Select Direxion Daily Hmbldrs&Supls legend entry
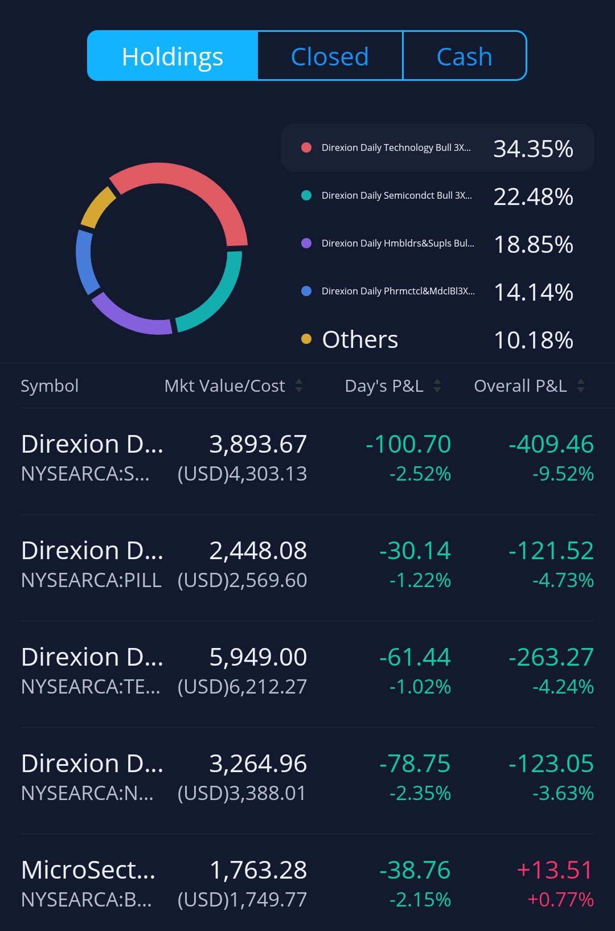615x931 pixels. point(437,243)
